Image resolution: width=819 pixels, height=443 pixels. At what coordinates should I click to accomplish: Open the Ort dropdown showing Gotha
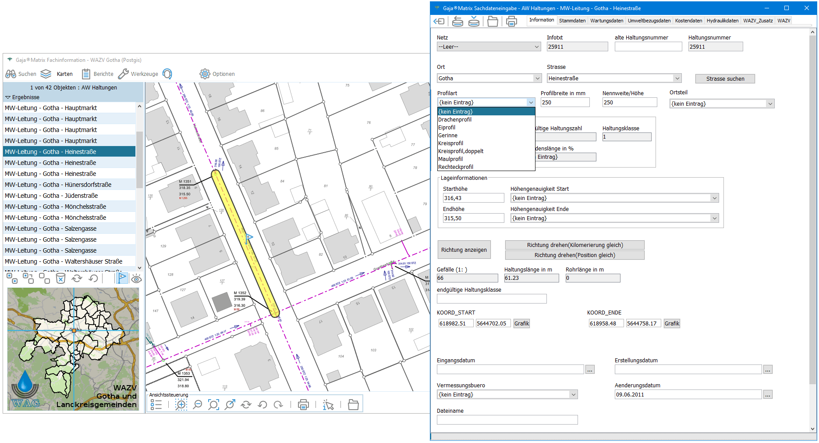(538, 79)
